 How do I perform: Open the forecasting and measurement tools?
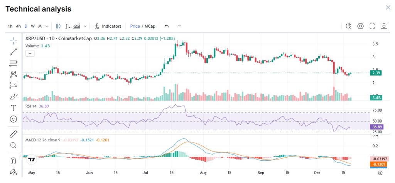(14, 85)
